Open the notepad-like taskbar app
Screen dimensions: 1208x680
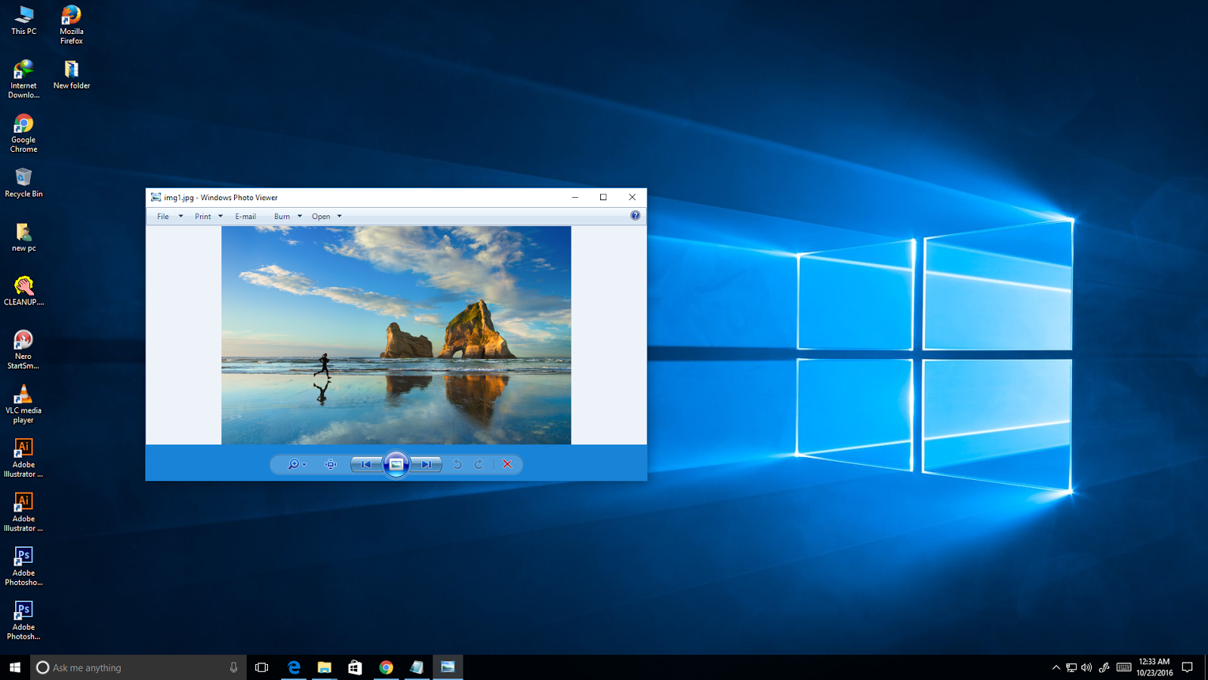[x=417, y=667]
